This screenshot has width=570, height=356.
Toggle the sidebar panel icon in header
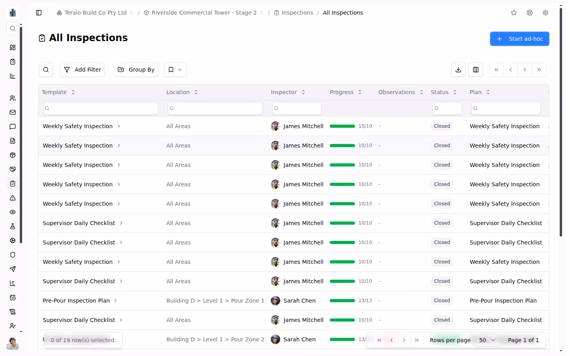[39, 13]
